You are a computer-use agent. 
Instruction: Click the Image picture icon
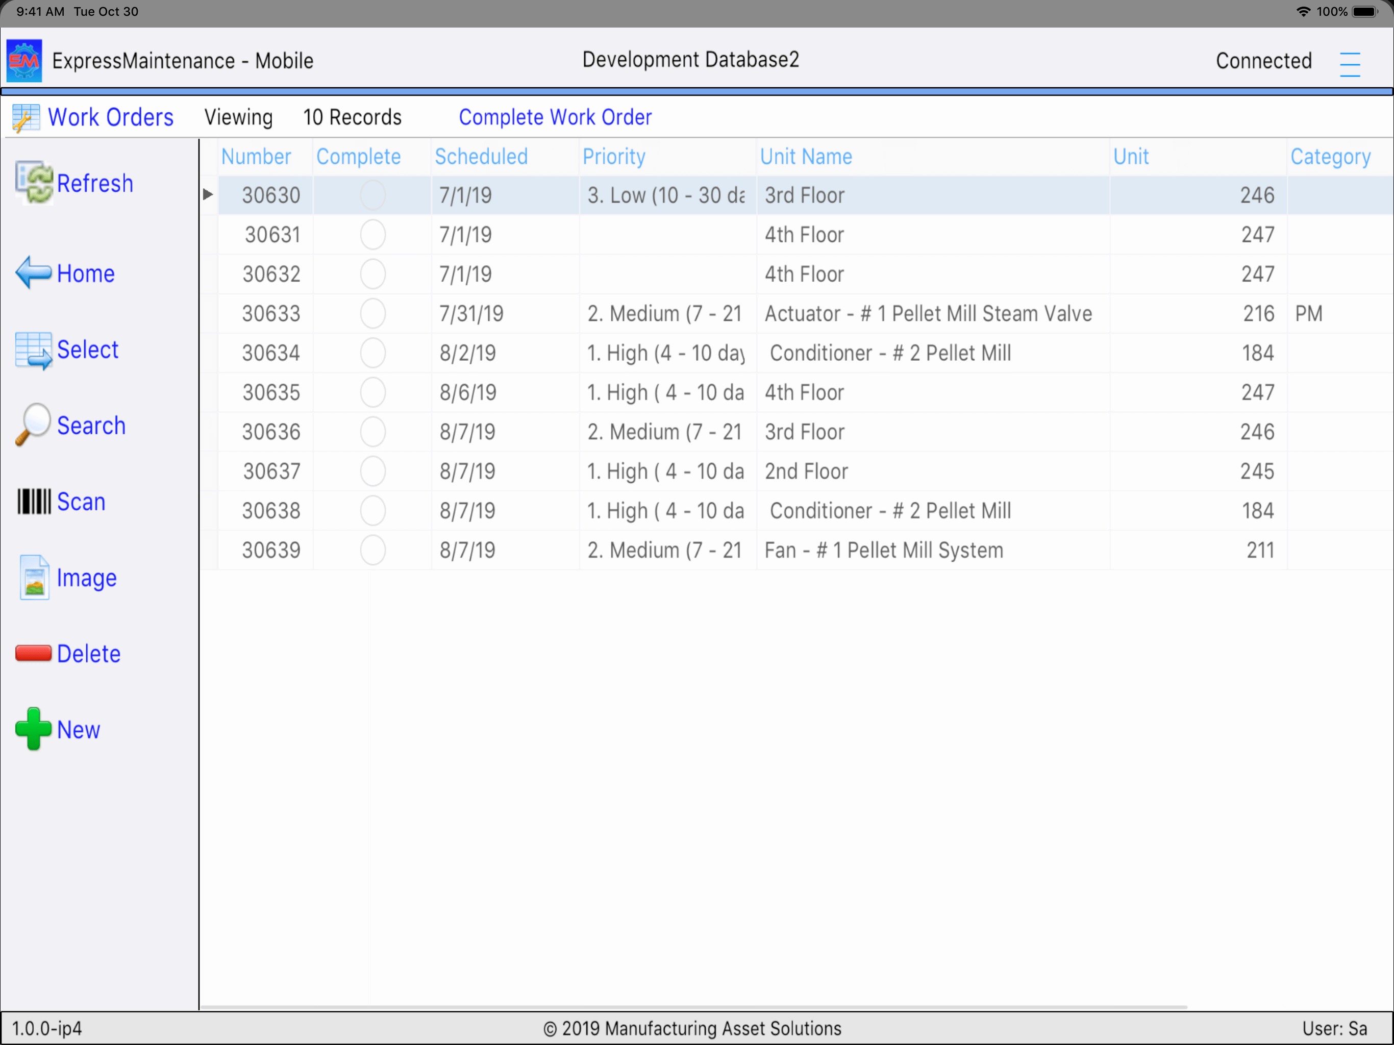pyautogui.click(x=35, y=577)
